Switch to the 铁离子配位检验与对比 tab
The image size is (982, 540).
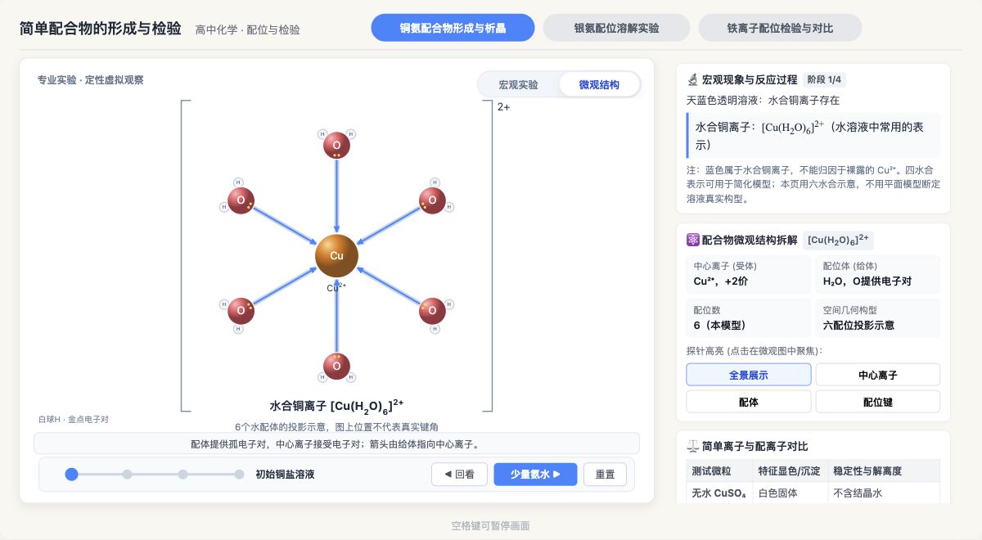point(780,28)
